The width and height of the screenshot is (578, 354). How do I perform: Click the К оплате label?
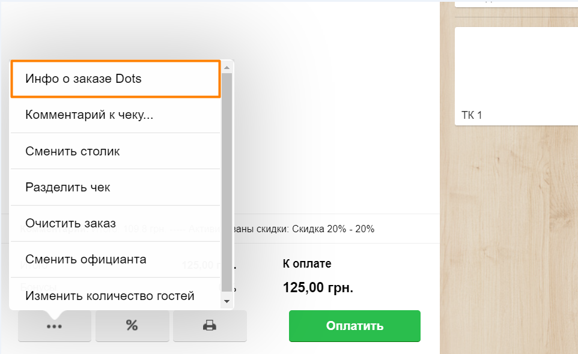coord(307,263)
